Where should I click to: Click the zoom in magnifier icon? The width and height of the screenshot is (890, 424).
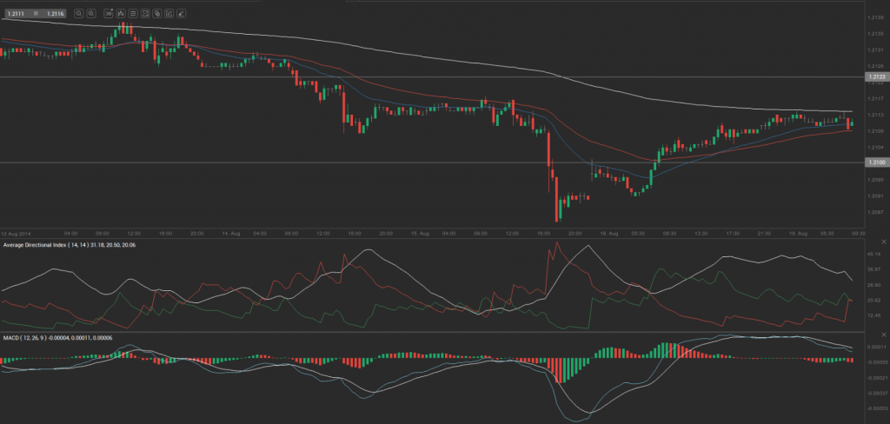(91, 13)
